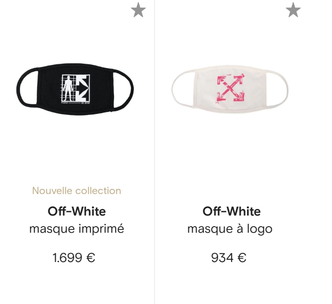Image resolution: width=332 pixels, height=304 pixels.
Task: Click the 1.699 € price
Action: [74, 258]
